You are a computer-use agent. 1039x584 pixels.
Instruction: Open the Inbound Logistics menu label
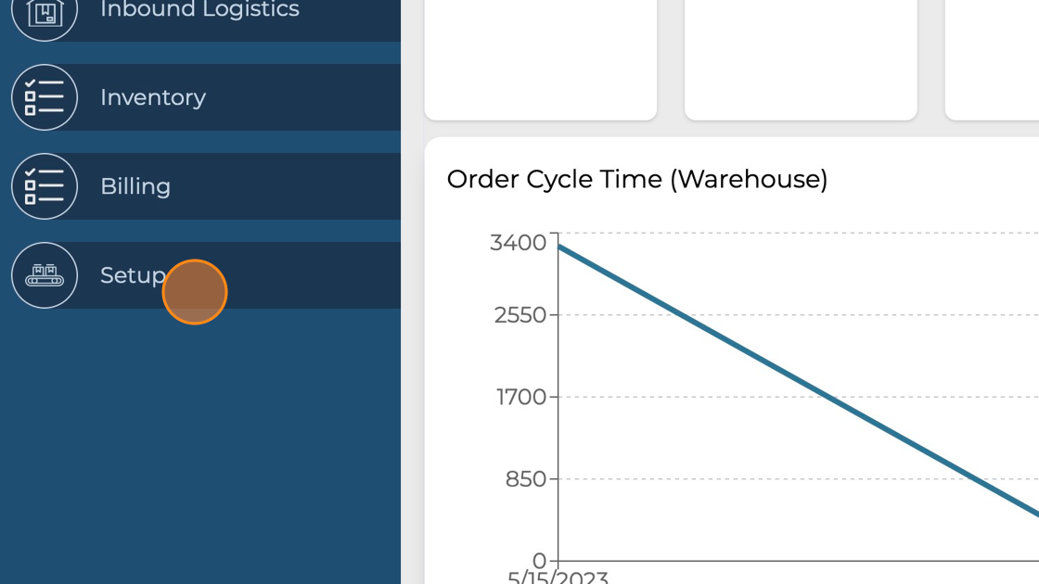pos(199,10)
